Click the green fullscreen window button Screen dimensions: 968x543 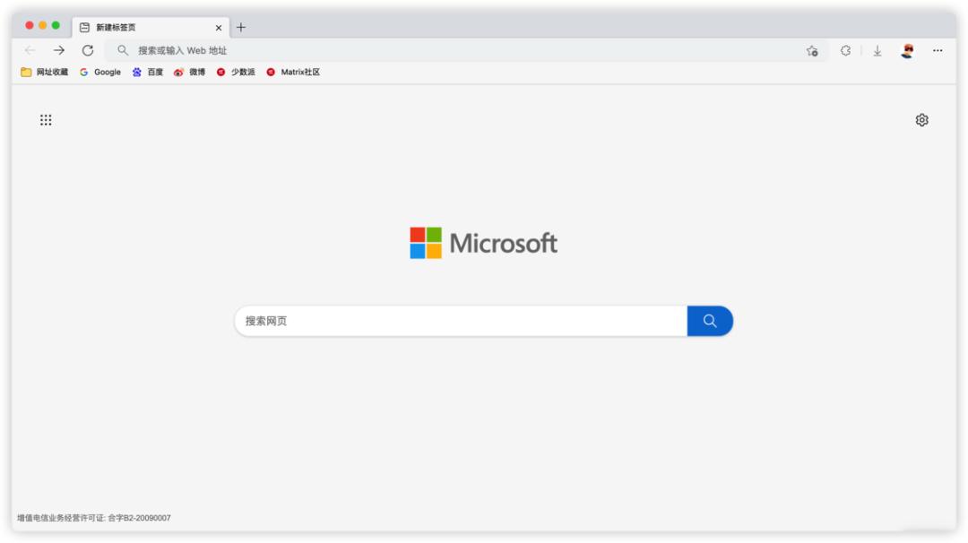[x=56, y=25]
